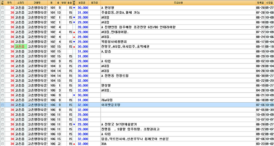Click deposit 32,000 in row registered 05-22
Screen dimensions: 274x146
(x=83, y=81)
